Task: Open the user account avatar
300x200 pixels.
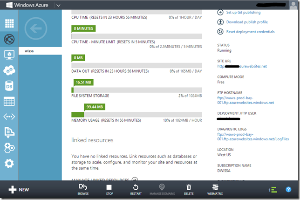Action: (293, 5)
